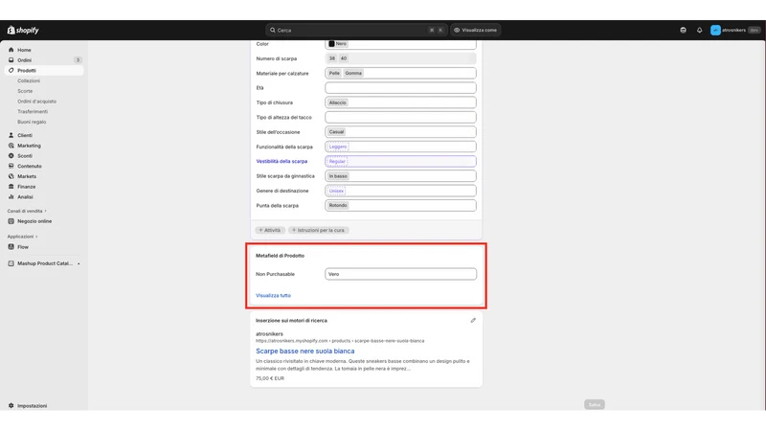
Task: Click the Pelle material tag
Action: [x=334, y=73]
